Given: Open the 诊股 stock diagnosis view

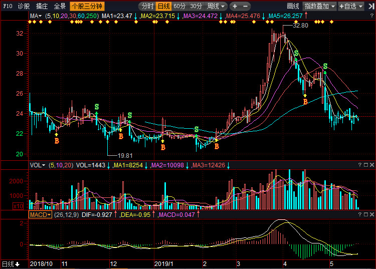Looking at the screenshot, I should pyautogui.click(x=24, y=6).
